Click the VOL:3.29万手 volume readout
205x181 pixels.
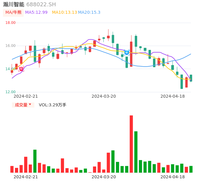(x=52, y=105)
